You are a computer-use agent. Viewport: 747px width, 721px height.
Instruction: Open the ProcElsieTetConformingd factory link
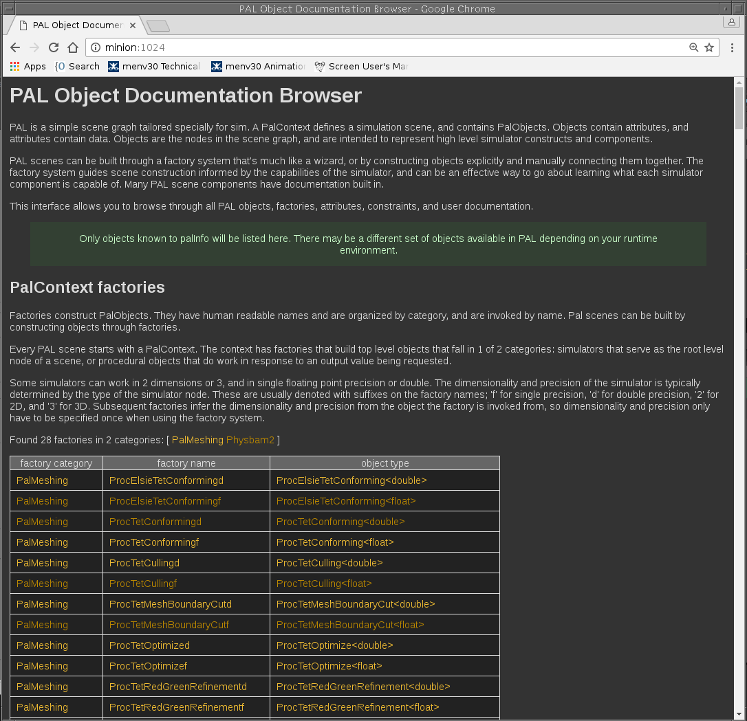pyautogui.click(x=166, y=480)
